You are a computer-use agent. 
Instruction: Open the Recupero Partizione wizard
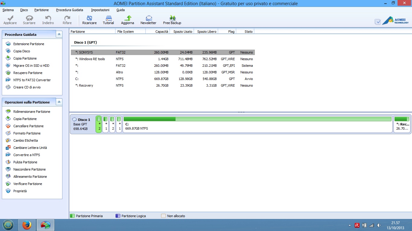point(28,73)
